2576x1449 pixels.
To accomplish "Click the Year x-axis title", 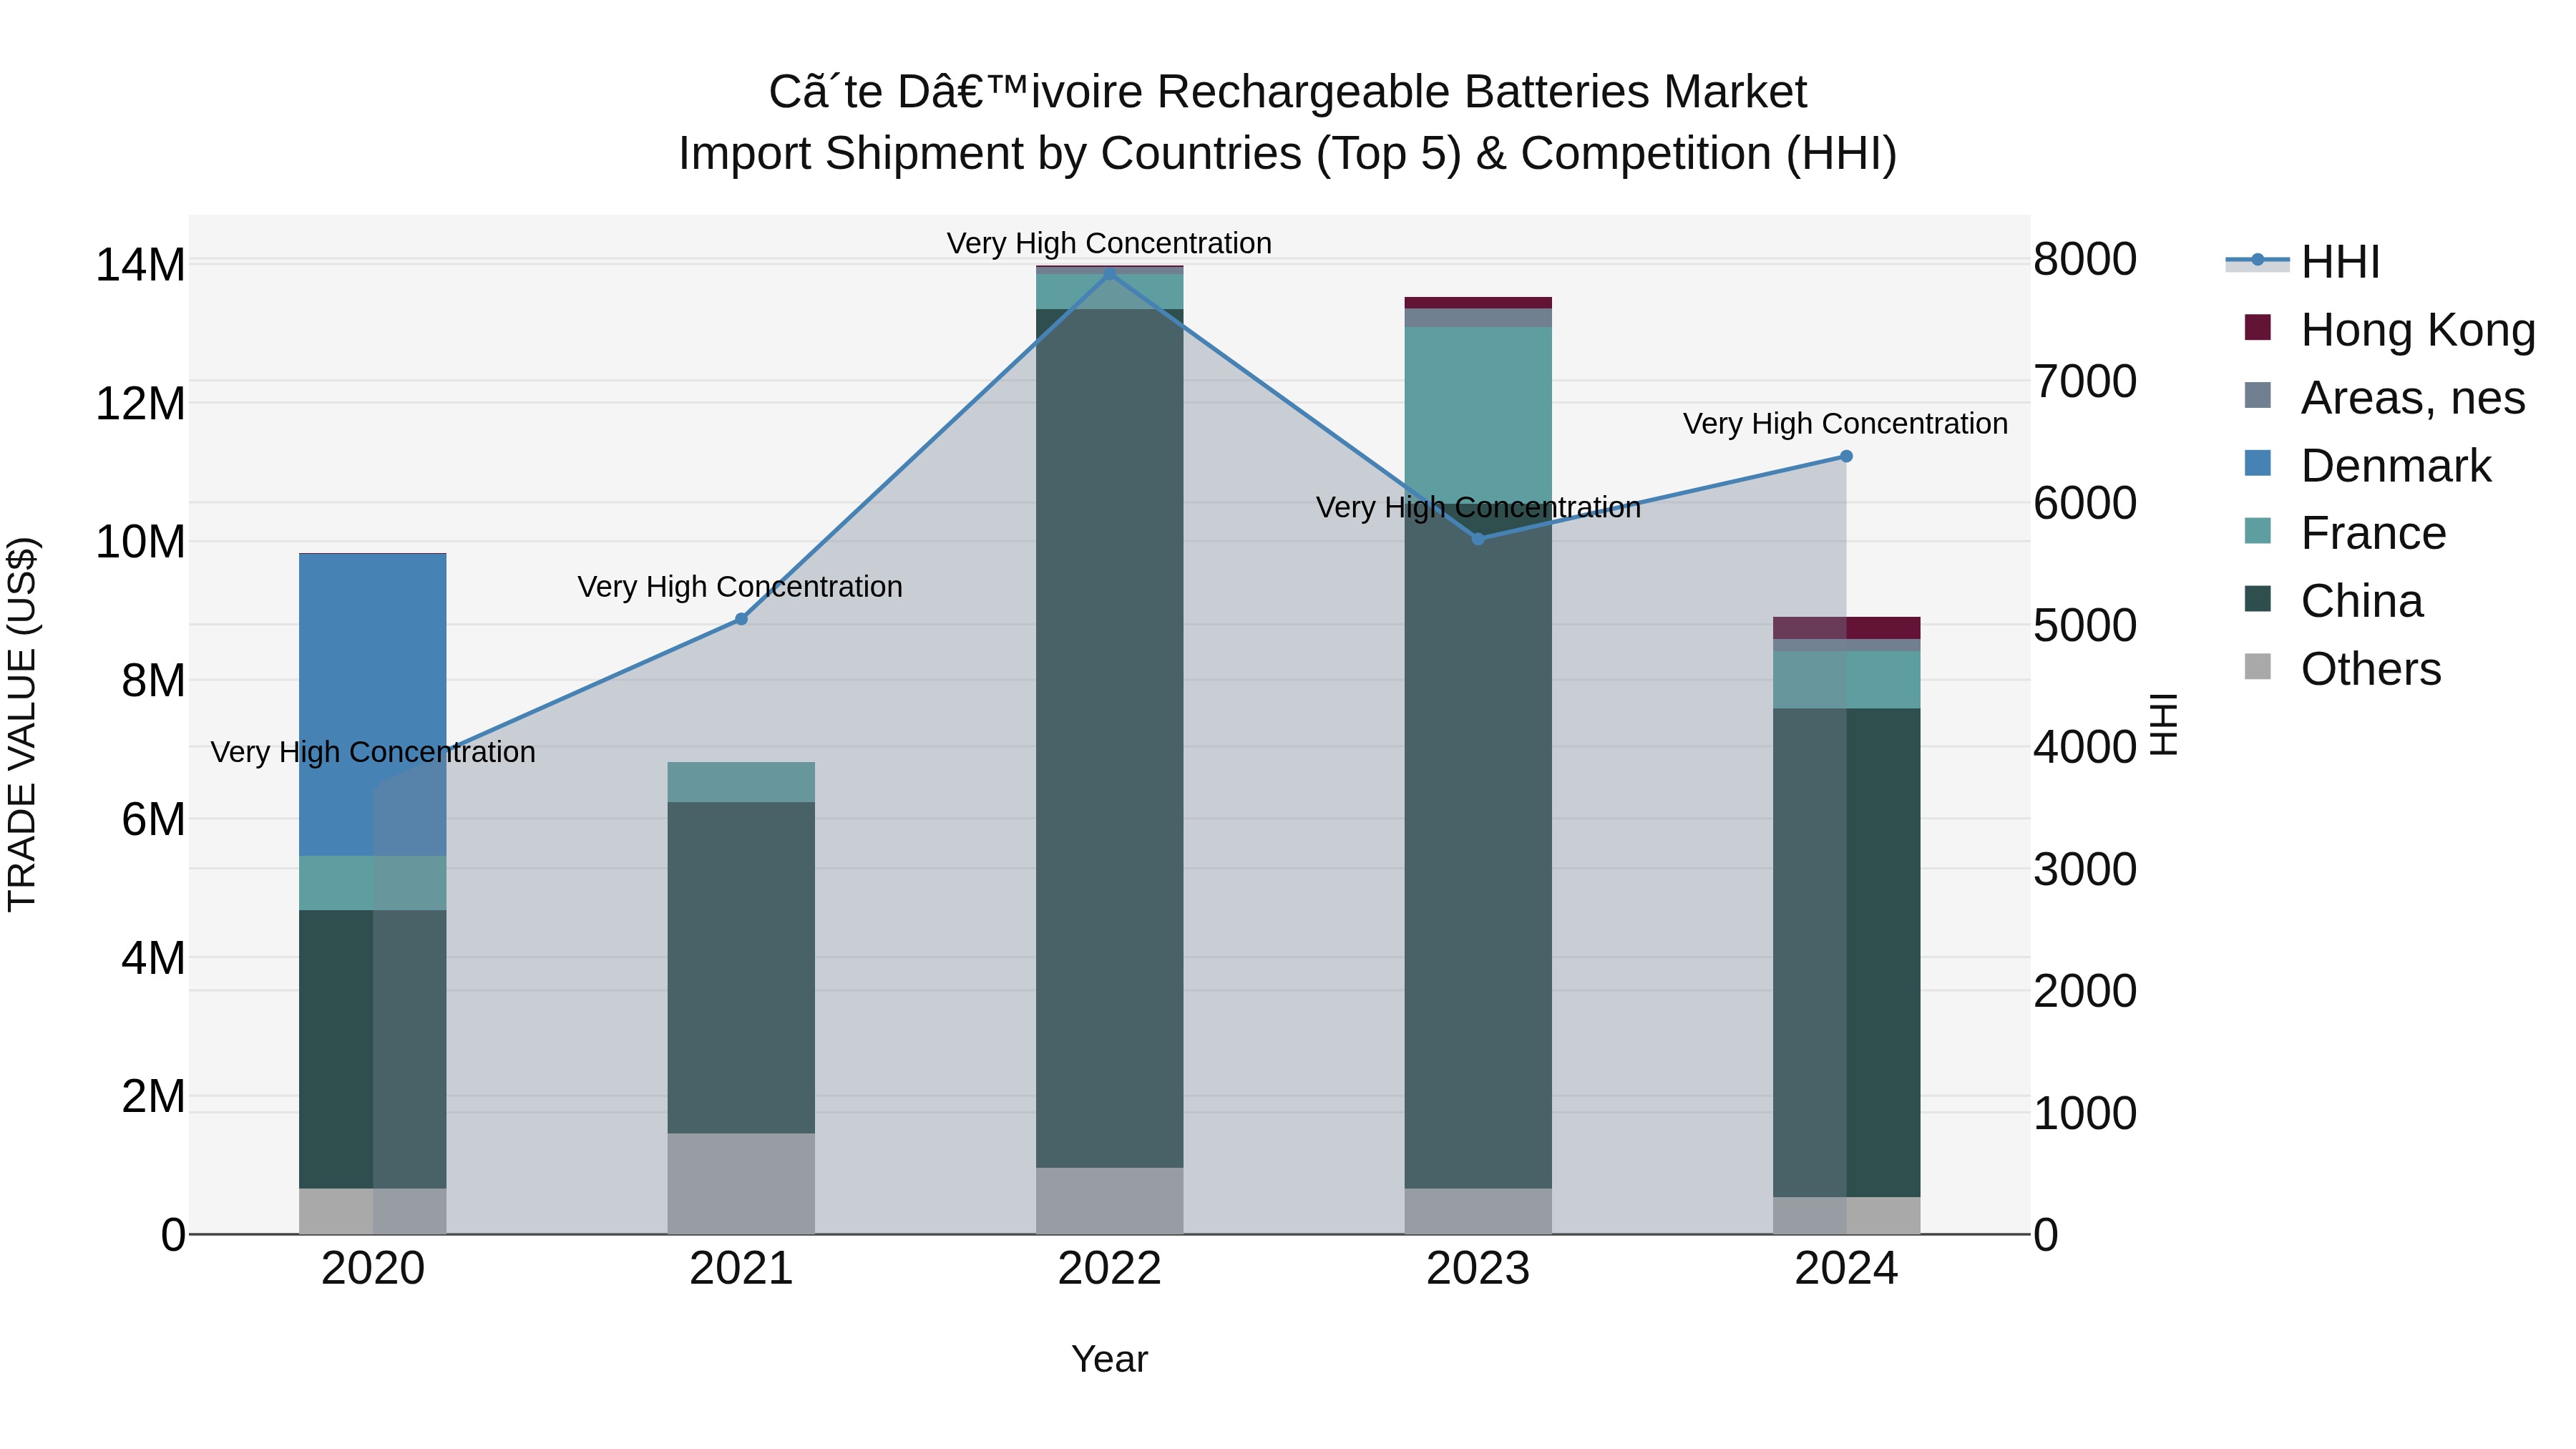I will 1109,1359.
